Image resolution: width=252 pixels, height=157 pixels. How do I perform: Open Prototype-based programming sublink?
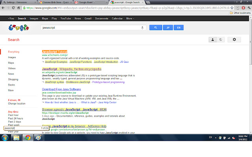tap(108, 82)
